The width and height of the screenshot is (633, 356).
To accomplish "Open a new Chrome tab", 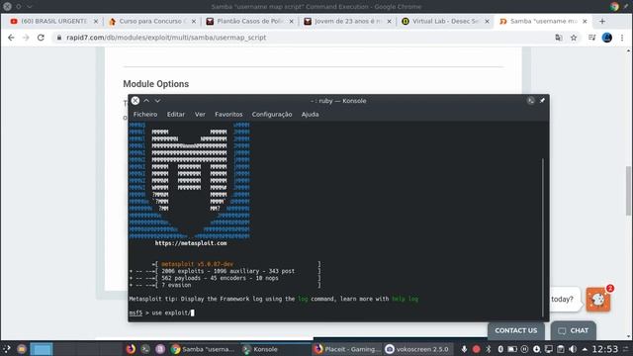I will point(602,22).
